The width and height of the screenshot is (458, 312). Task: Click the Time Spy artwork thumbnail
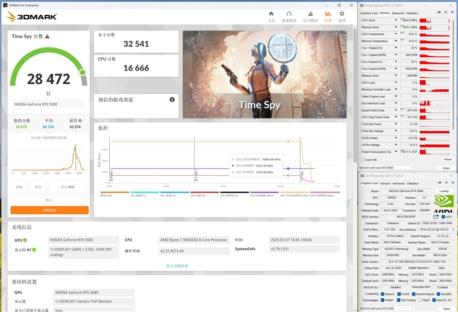point(264,74)
